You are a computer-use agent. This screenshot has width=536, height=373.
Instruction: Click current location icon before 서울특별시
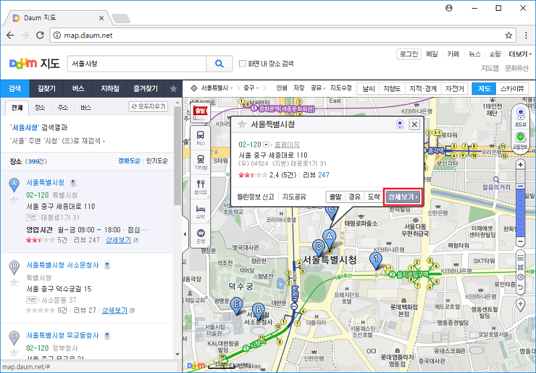194,88
